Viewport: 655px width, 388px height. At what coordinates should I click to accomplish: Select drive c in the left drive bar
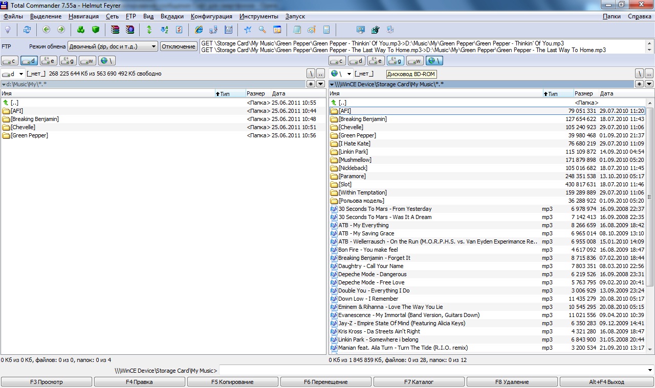[x=10, y=61]
